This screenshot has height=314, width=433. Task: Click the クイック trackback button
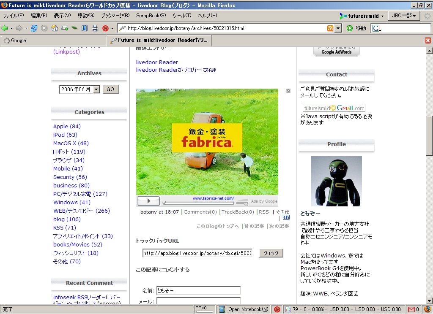tap(271, 253)
